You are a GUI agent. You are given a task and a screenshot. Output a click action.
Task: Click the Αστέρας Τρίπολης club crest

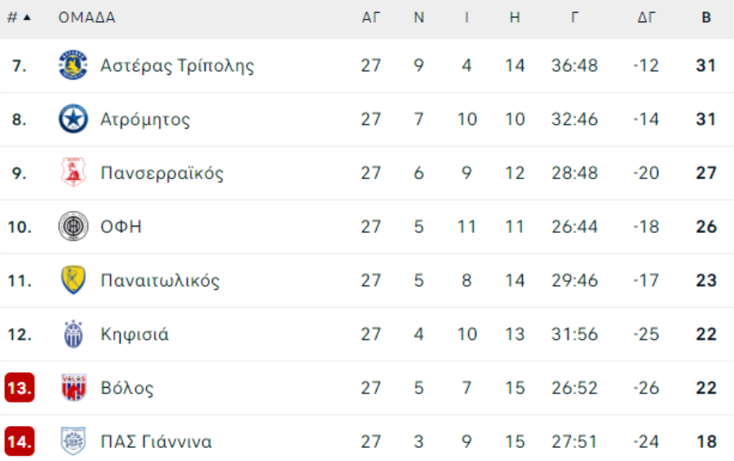click(x=73, y=65)
